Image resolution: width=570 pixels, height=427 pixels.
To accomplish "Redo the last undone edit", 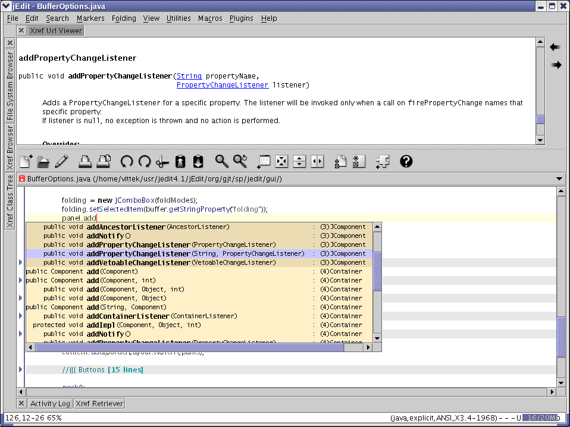I will [x=145, y=161].
